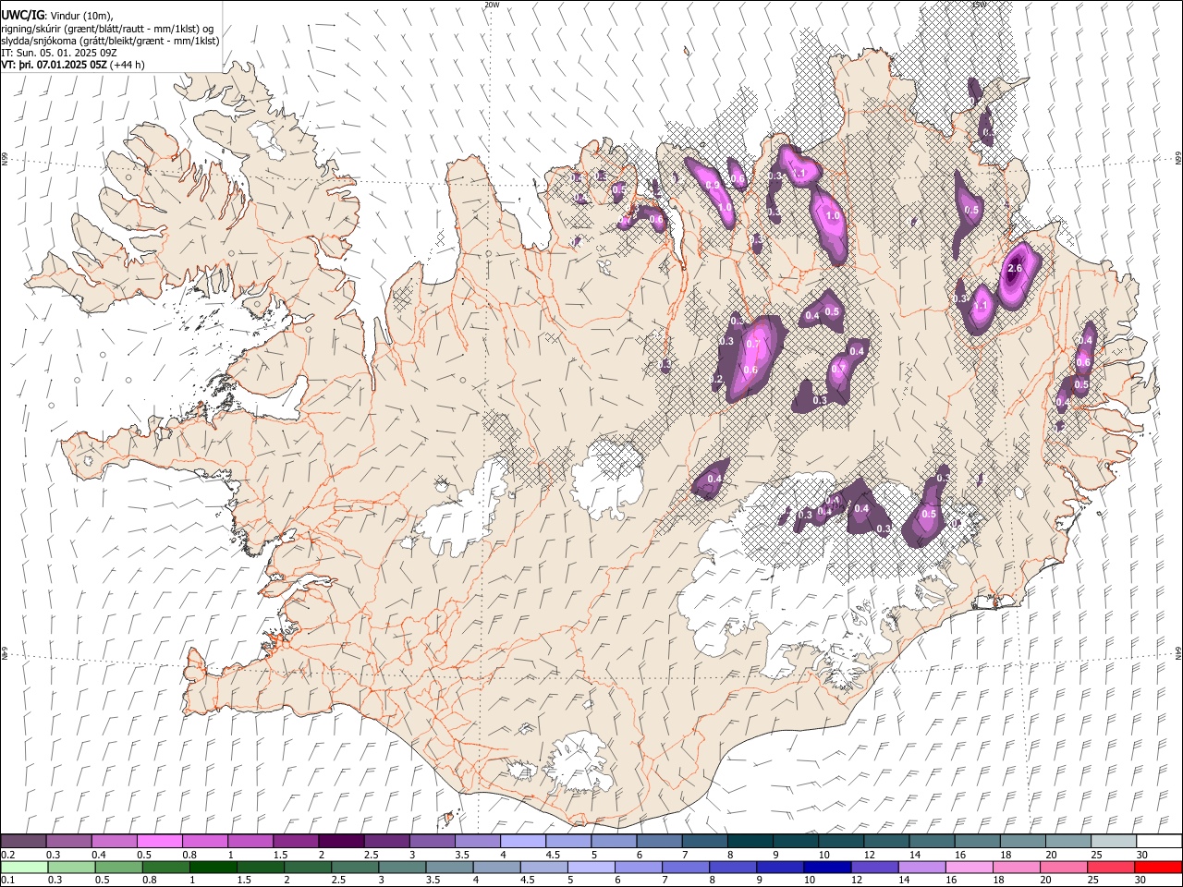Select the white upper-row swatch labeled 30

click(x=1160, y=841)
